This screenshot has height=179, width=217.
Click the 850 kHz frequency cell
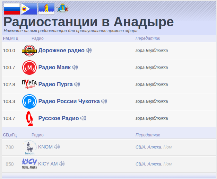[10, 164]
